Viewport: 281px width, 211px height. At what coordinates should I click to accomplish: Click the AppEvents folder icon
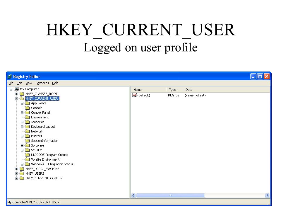pos(28,103)
